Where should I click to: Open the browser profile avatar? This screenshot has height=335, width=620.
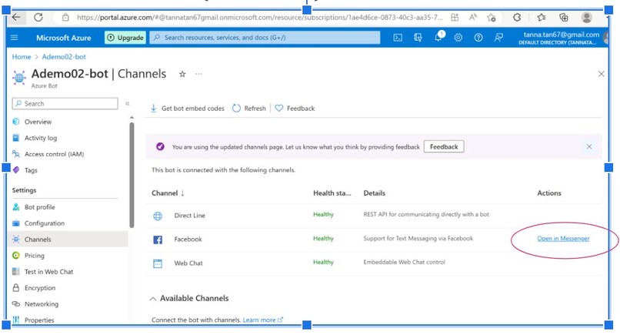click(587, 17)
